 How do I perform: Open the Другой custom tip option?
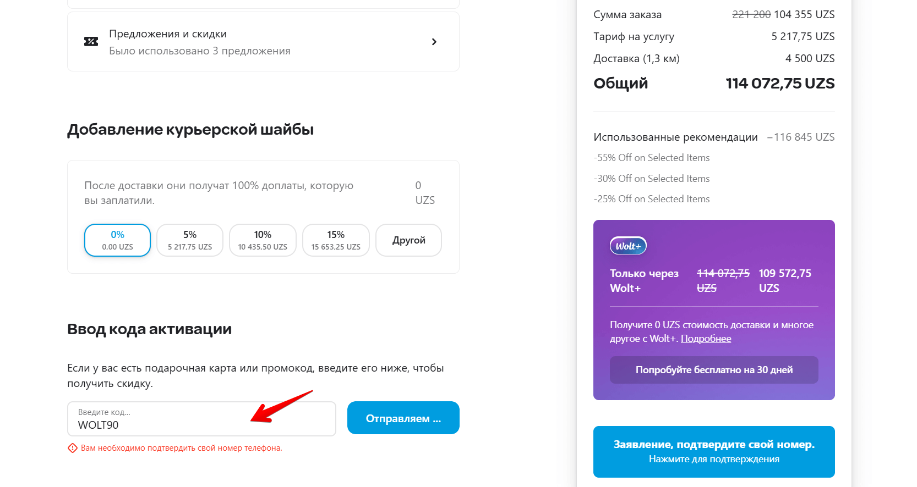pos(408,240)
